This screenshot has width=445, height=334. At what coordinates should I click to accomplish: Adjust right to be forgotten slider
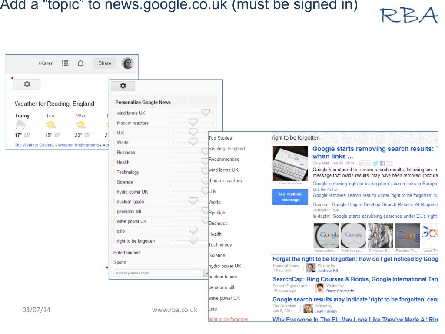pyautogui.click(x=193, y=240)
